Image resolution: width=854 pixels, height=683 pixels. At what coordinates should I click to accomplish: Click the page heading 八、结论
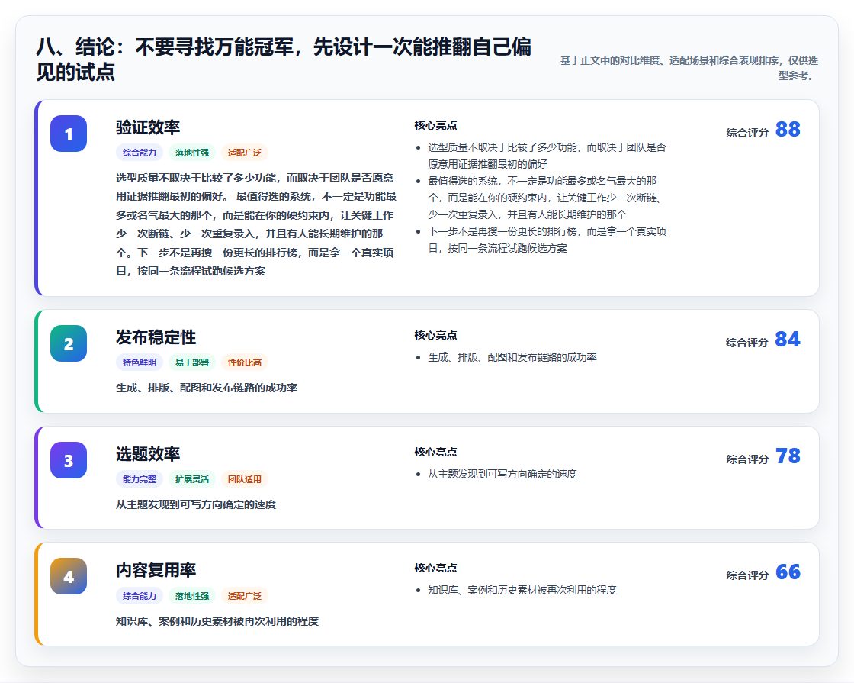[284, 60]
